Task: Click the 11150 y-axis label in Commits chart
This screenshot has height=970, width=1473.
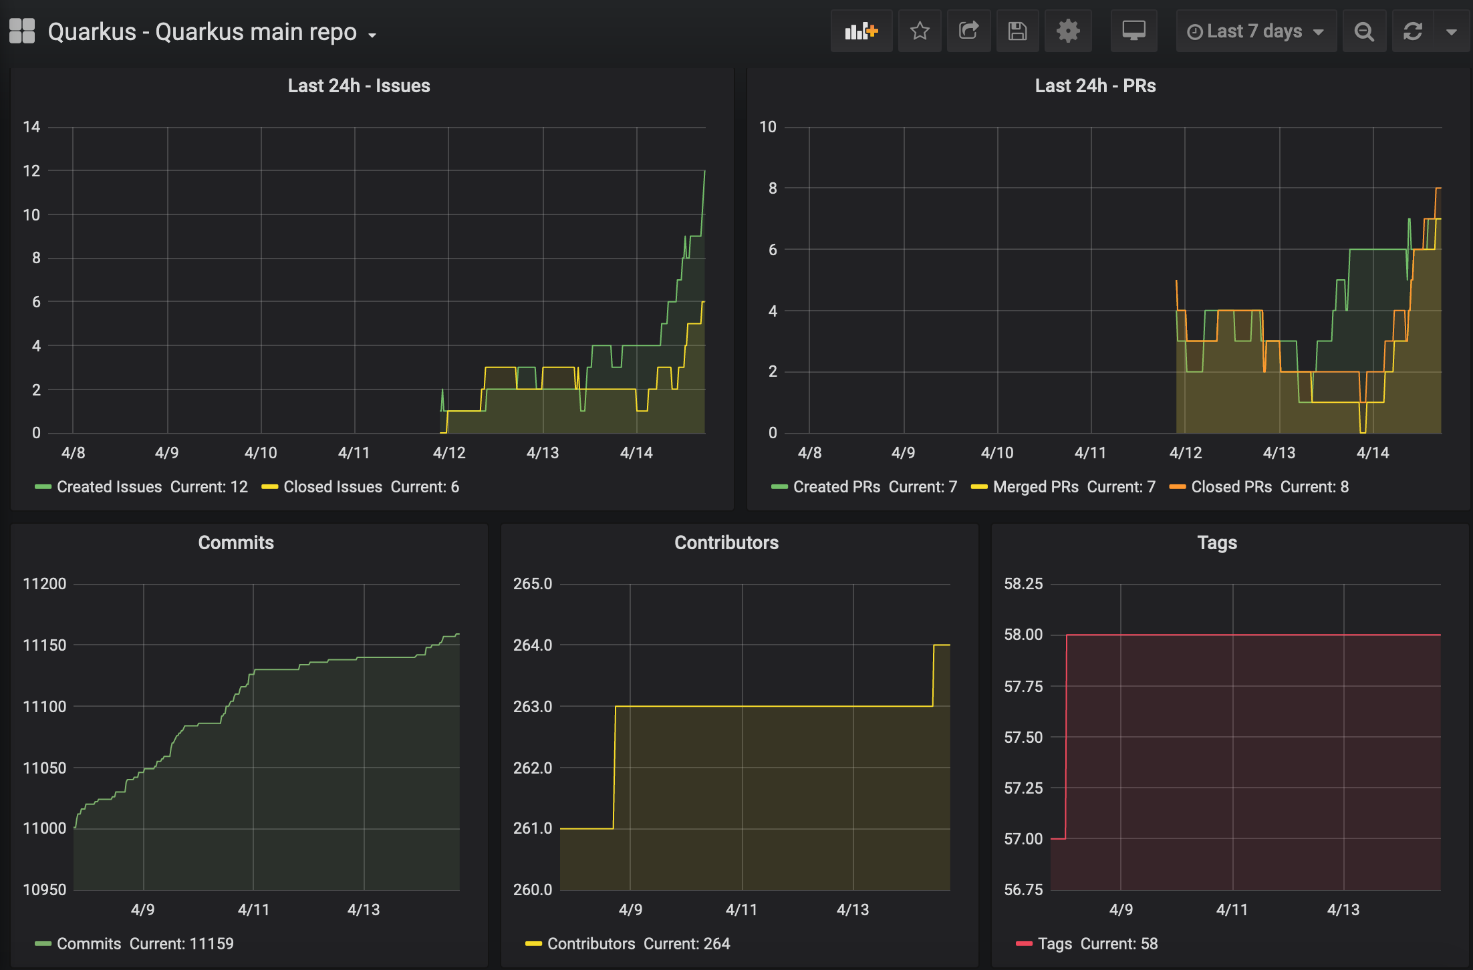Action: pyautogui.click(x=45, y=645)
